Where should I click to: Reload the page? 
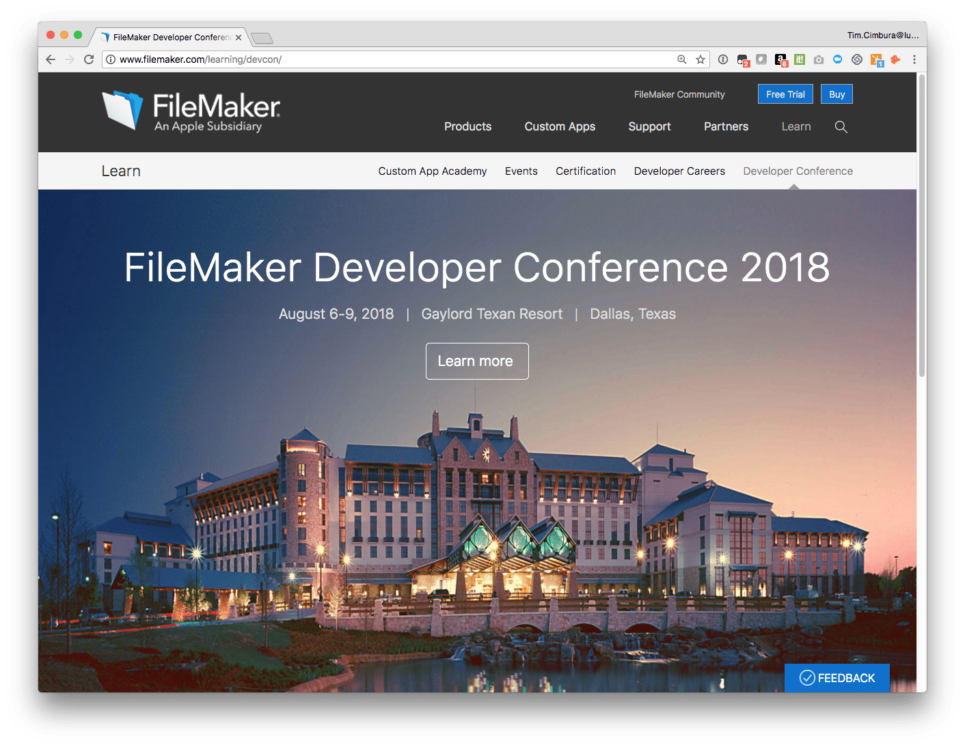pyautogui.click(x=89, y=59)
